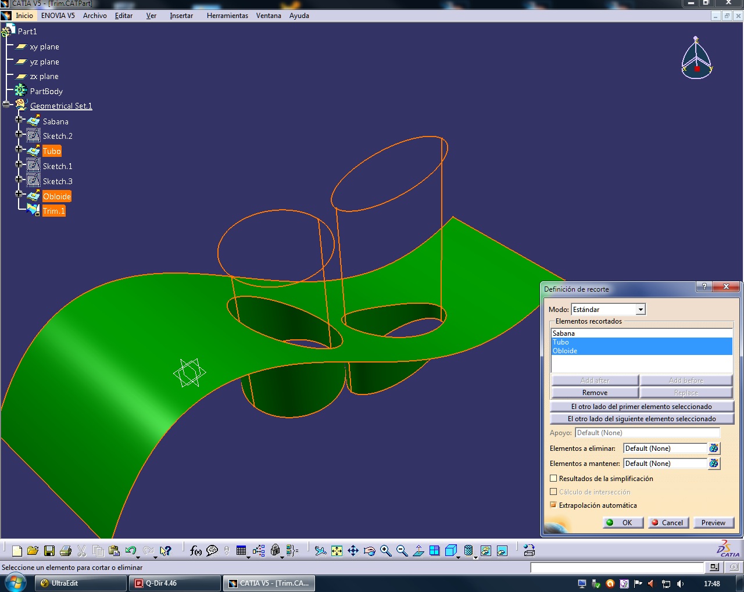Toggle Resultados de la simplificación checkbox
Screen dimensions: 744x592
click(x=553, y=479)
